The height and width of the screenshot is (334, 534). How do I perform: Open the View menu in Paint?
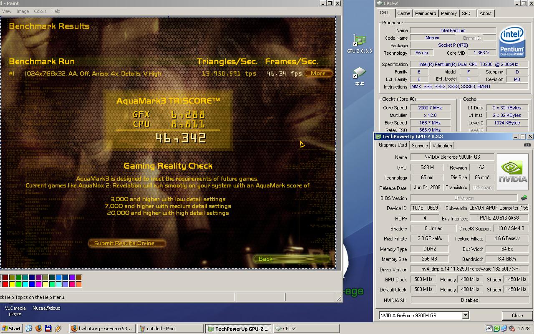(7, 11)
